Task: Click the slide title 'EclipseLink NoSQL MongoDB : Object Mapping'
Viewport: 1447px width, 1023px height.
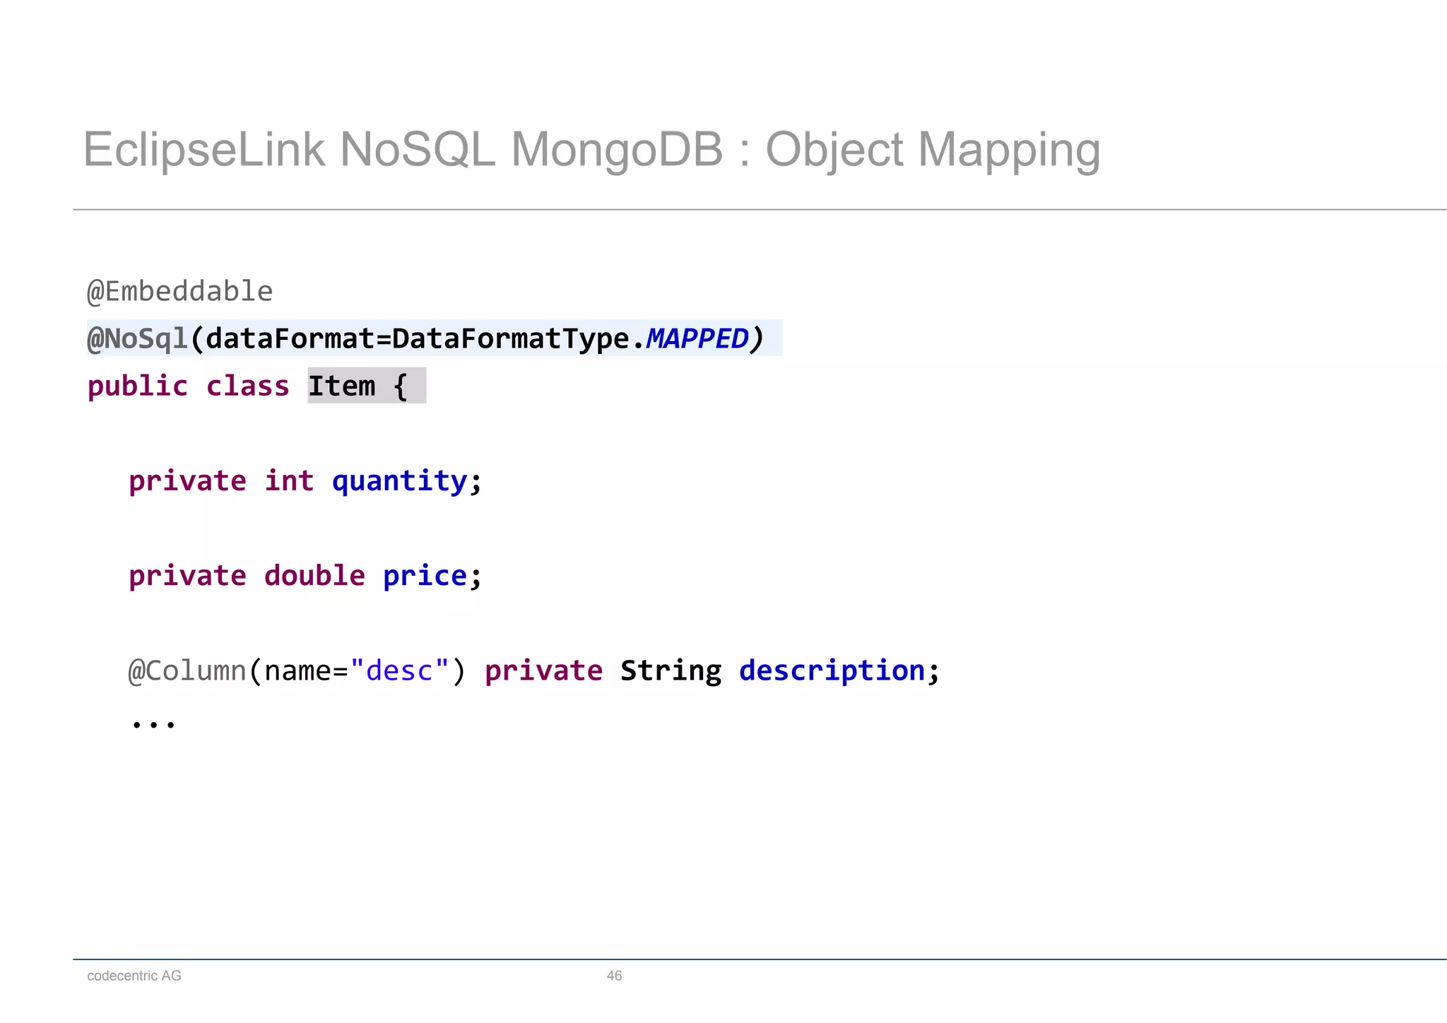Action: point(591,150)
